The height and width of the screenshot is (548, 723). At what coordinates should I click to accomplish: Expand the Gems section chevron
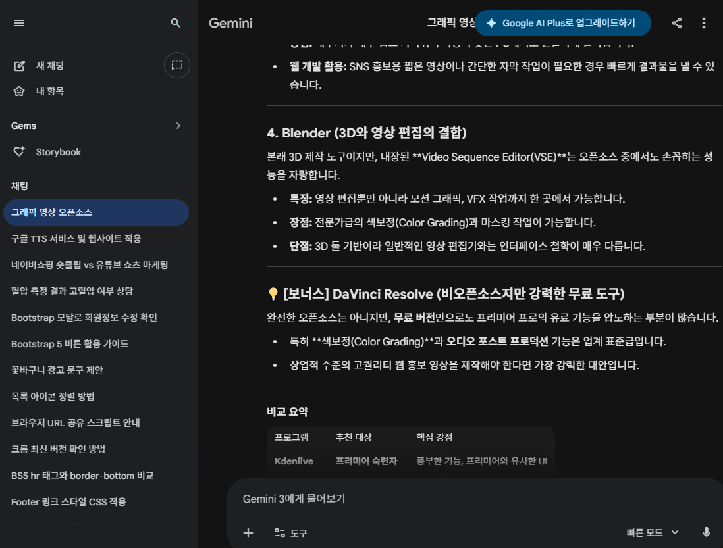tap(178, 126)
